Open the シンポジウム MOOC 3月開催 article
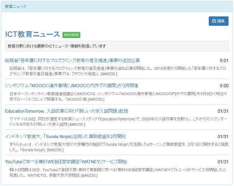 tap(71, 86)
